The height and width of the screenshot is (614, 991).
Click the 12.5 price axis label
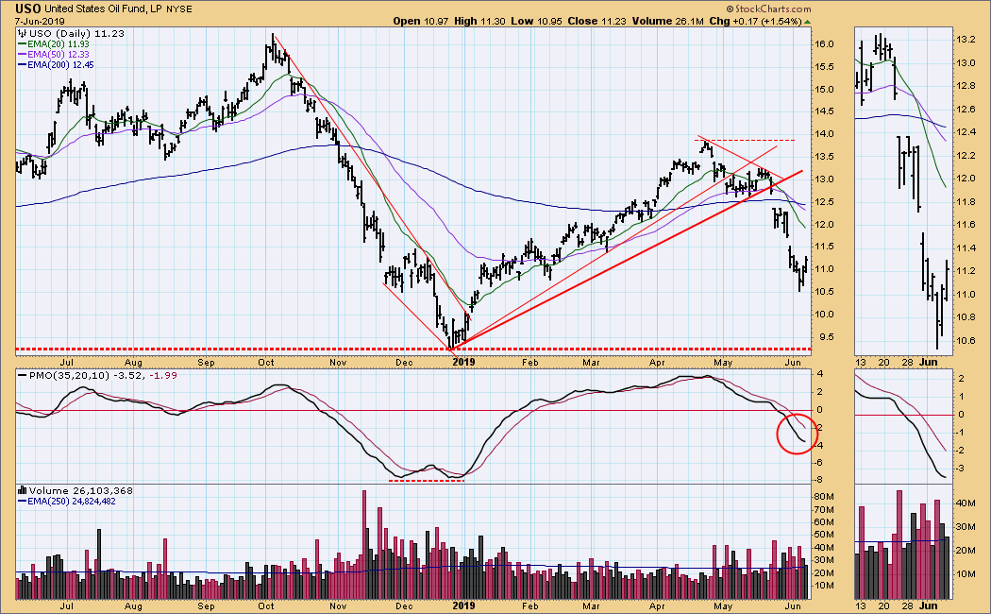coord(825,202)
